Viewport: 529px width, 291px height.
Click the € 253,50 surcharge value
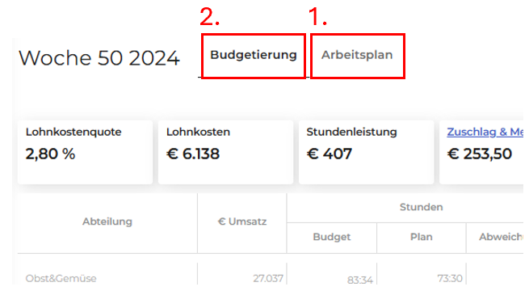pyautogui.click(x=480, y=154)
